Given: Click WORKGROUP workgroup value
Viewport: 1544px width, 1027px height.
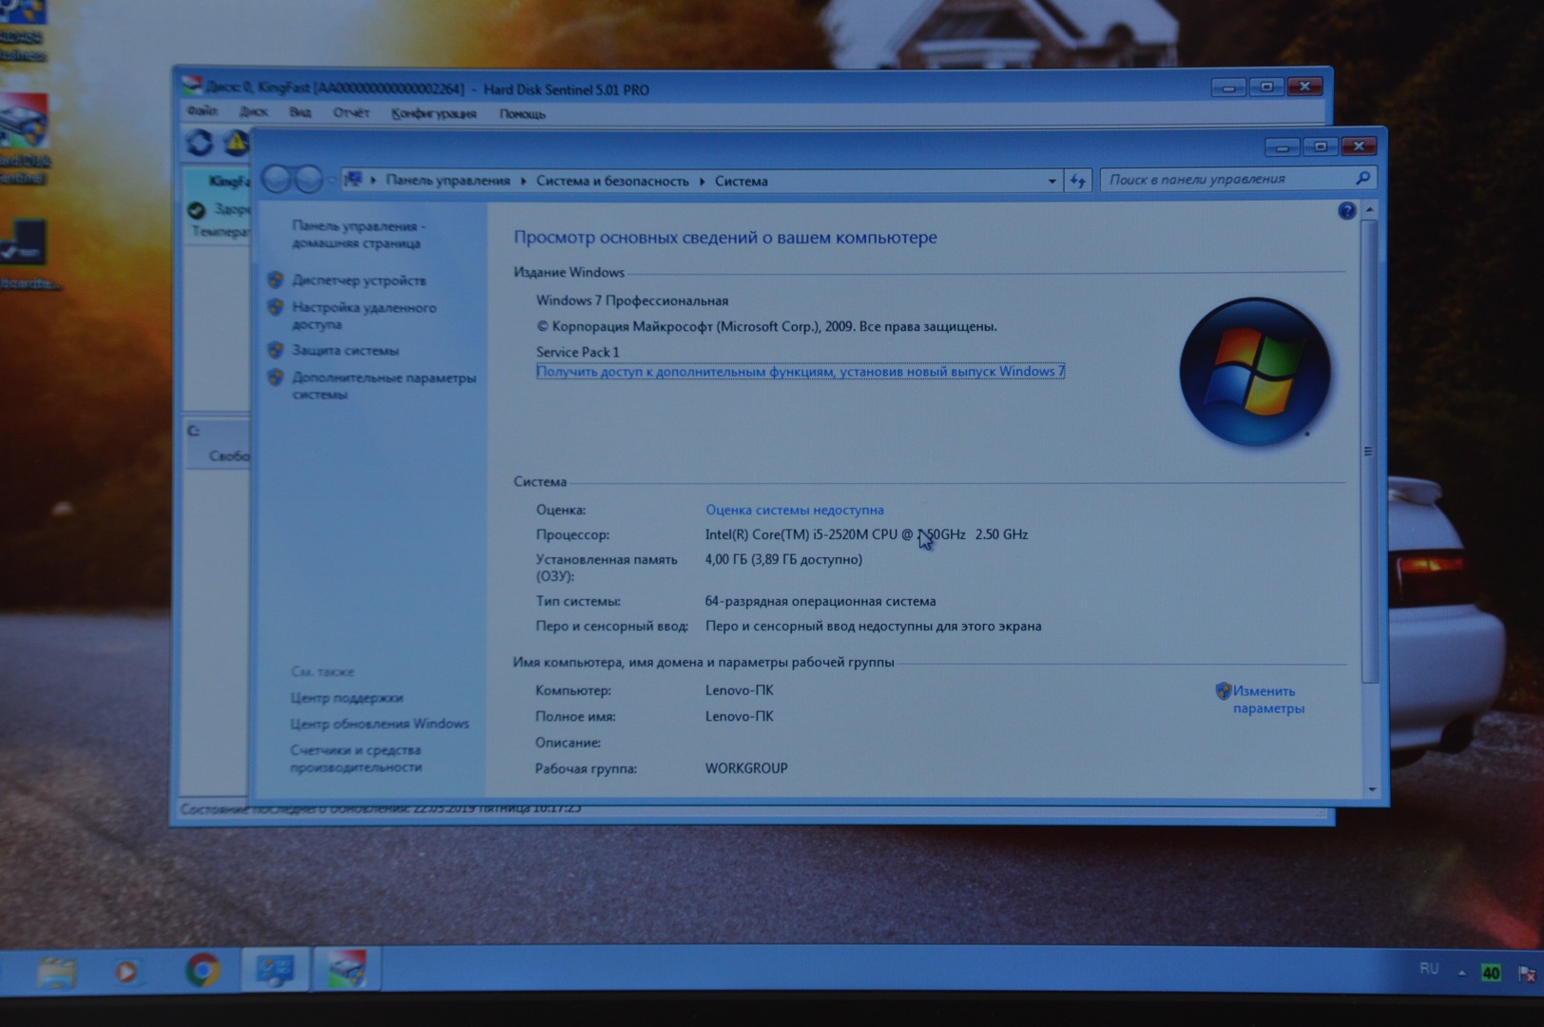Looking at the screenshot, I should click(x=746, y=768).
